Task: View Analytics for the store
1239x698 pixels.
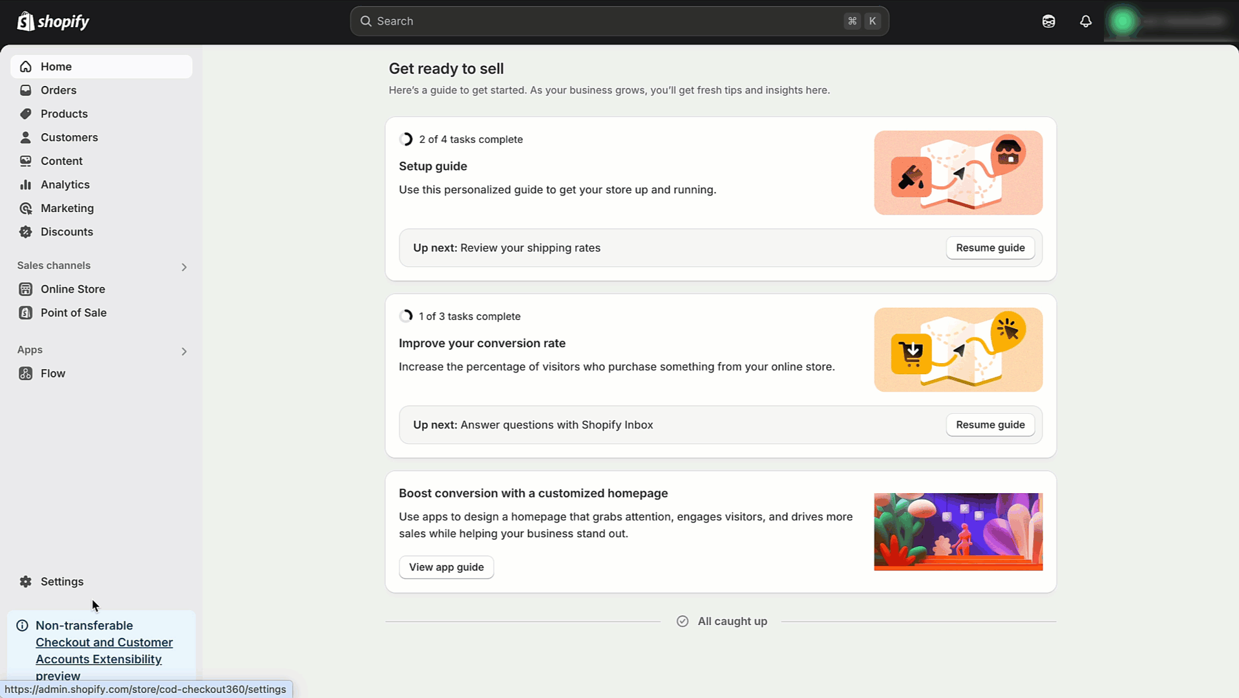Action: 65,184
